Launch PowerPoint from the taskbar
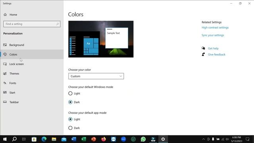 point(94,139)
